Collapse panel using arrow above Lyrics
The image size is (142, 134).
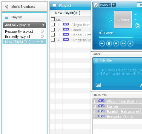click(91, 51)
